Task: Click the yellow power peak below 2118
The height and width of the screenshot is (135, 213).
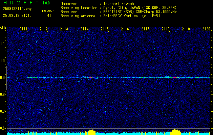Action: [176, 132]
